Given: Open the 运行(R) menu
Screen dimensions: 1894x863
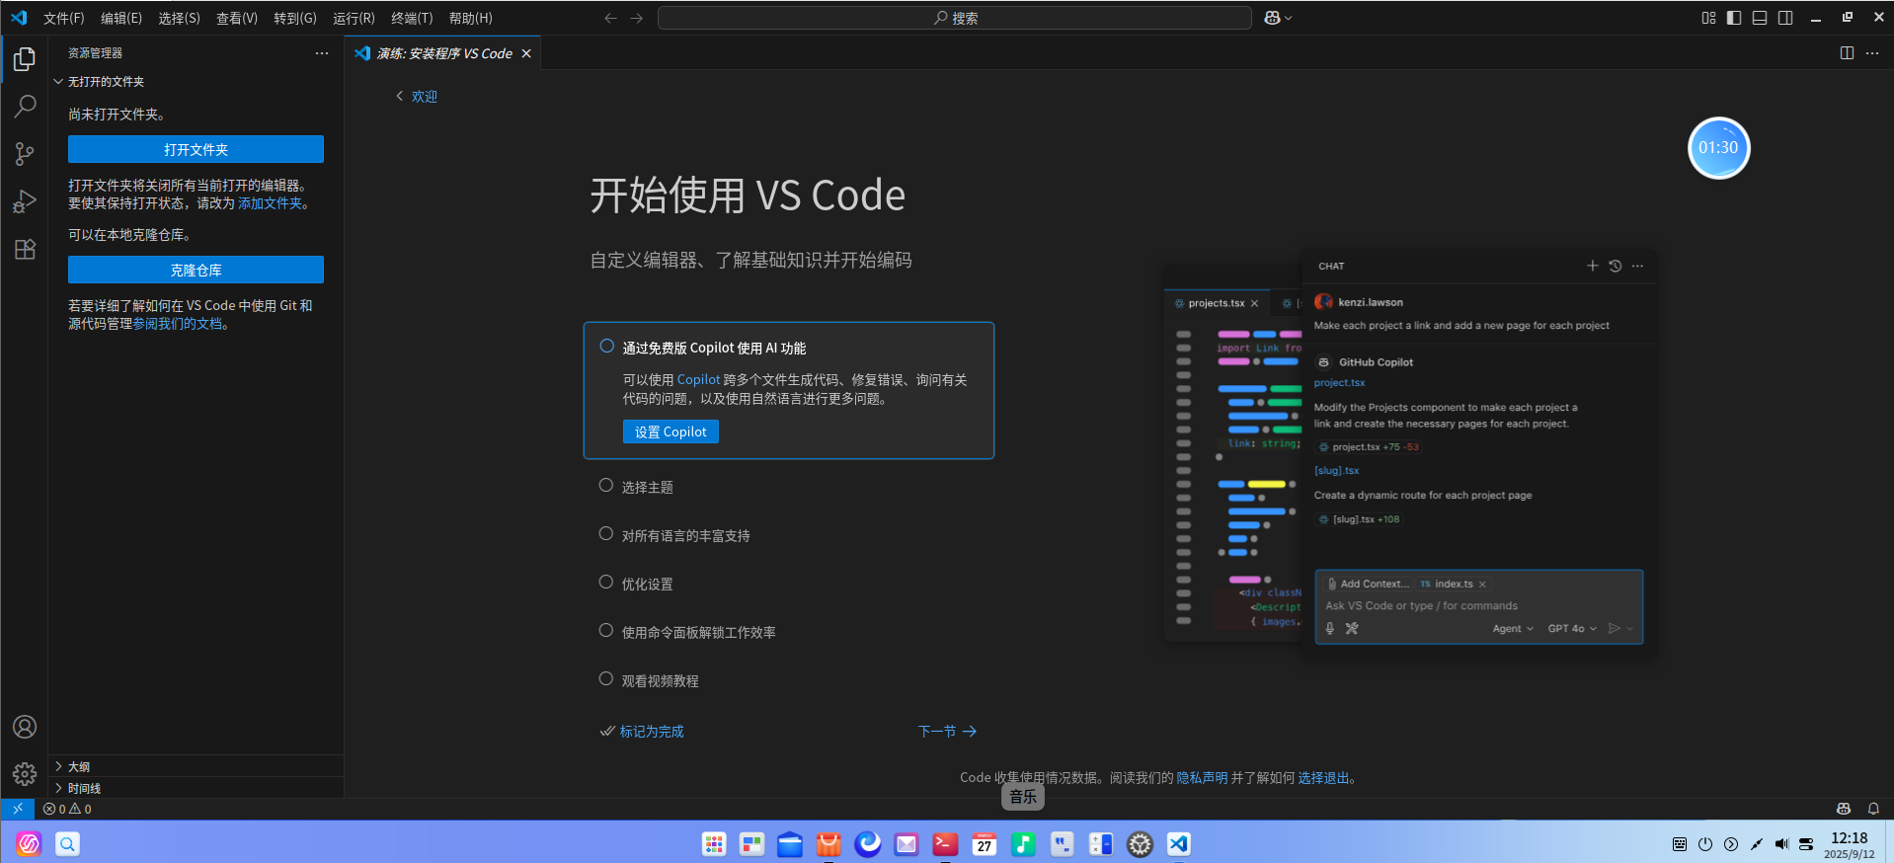Looking at the screenshot, I should tap(354, 18).
